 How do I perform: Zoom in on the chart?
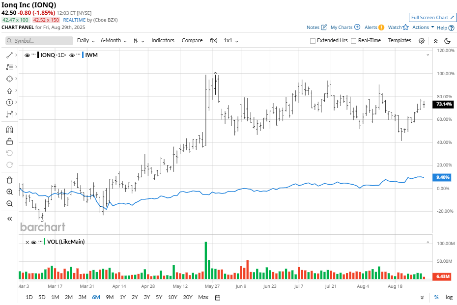(9, 192)
